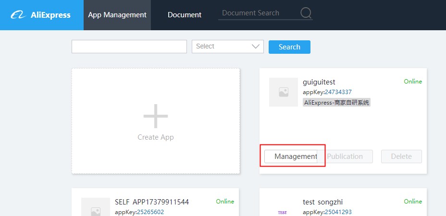Image resolution: width=446 pixels, height=216 pixels.
Task: Click the plus icon to create app
Action: coord(156,116)
